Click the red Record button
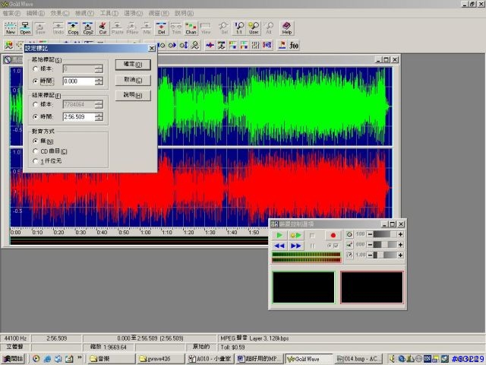The image size is (486, 365). pyautogui.click(x=333, y=235)
